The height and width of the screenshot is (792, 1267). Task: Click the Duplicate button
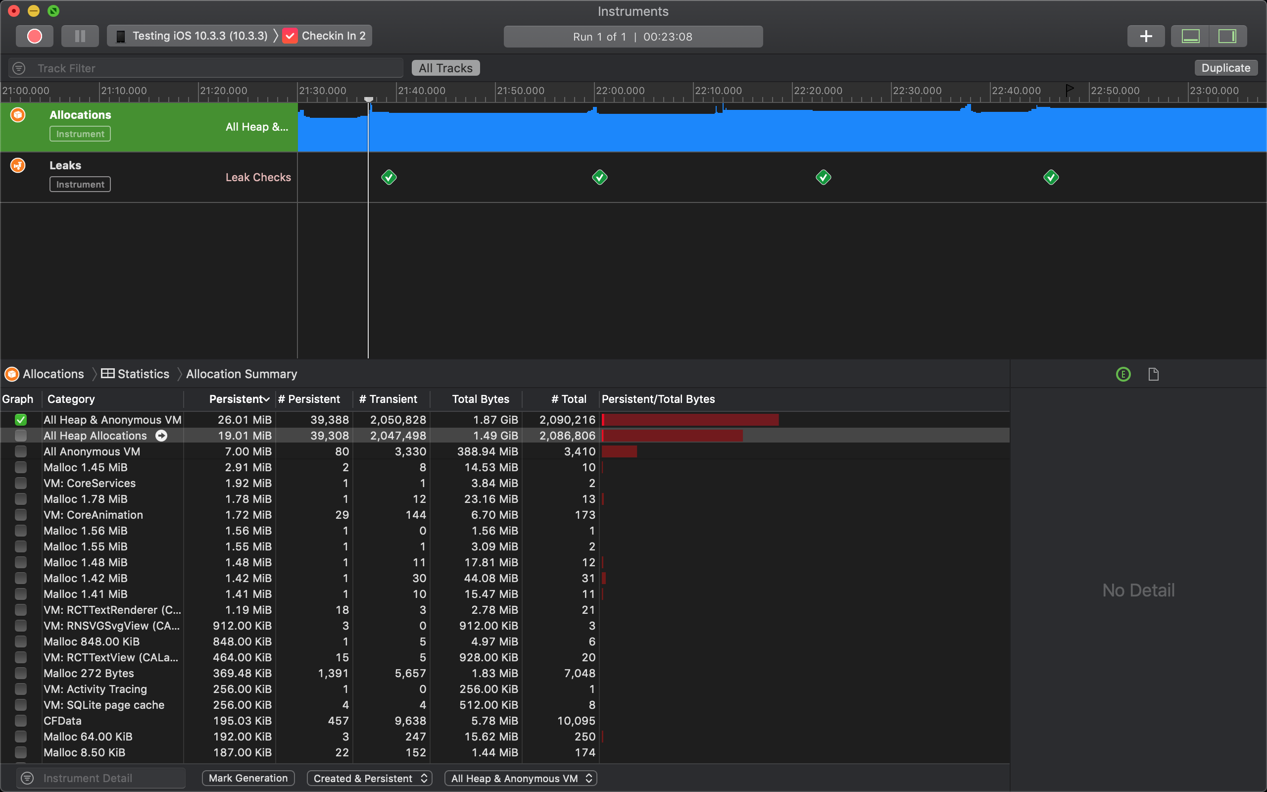pyautogui.click(x=1225, y=68)
